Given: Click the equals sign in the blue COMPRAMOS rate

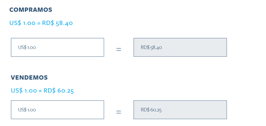Looking at the screenshot, I should coord(39,23).
